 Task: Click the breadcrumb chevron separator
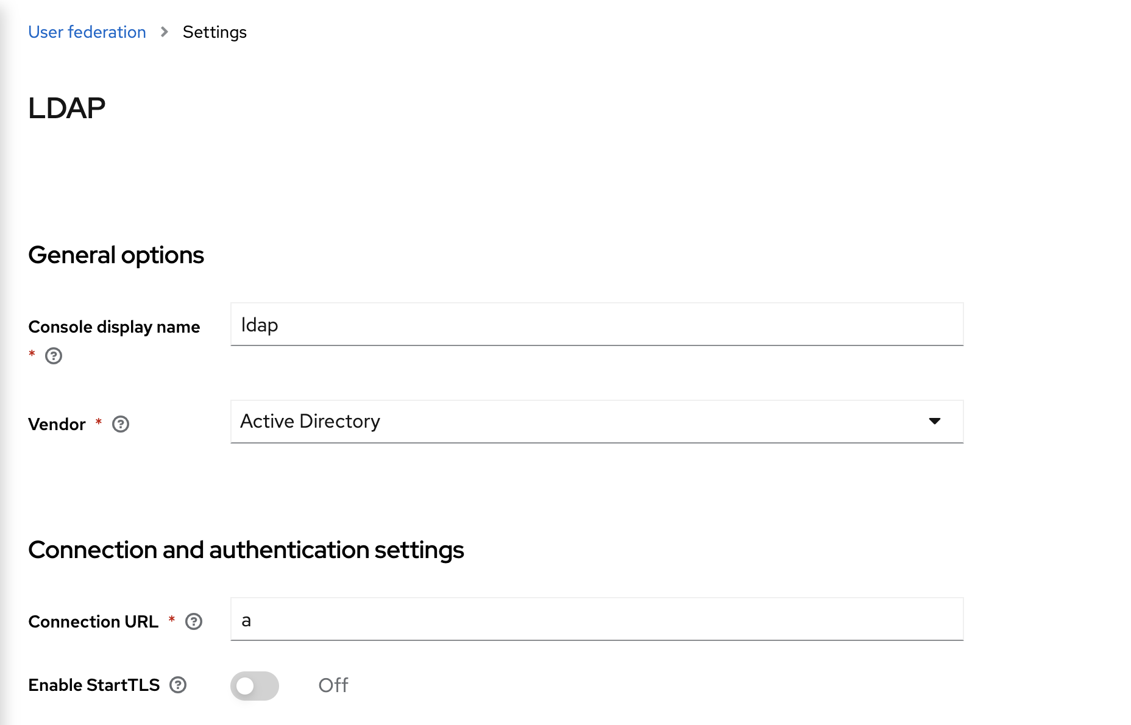pyautogui.click(x=163, y=32)
